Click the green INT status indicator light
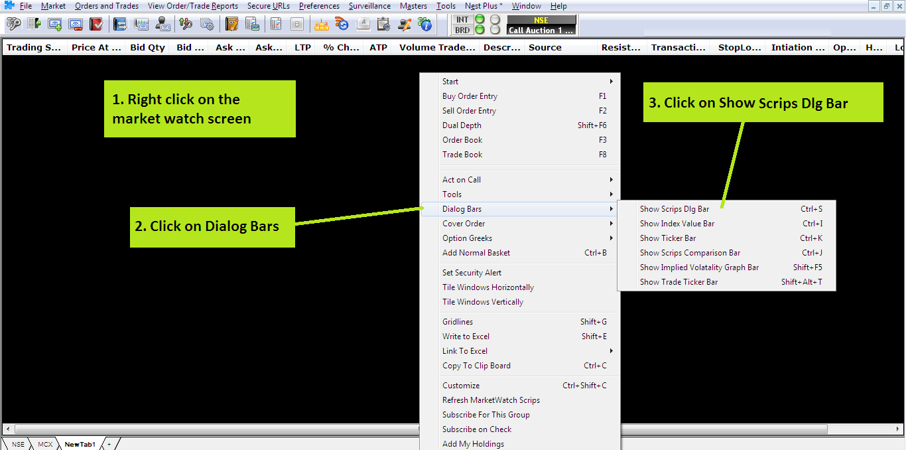The image size is (906, 450). point(480,20)
